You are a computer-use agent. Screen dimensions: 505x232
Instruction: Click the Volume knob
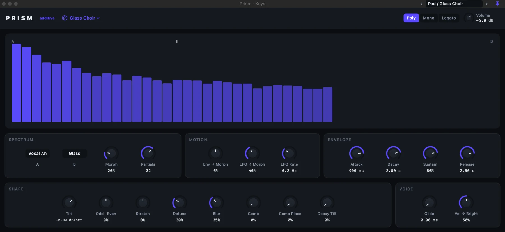click(x=469, y=18)
